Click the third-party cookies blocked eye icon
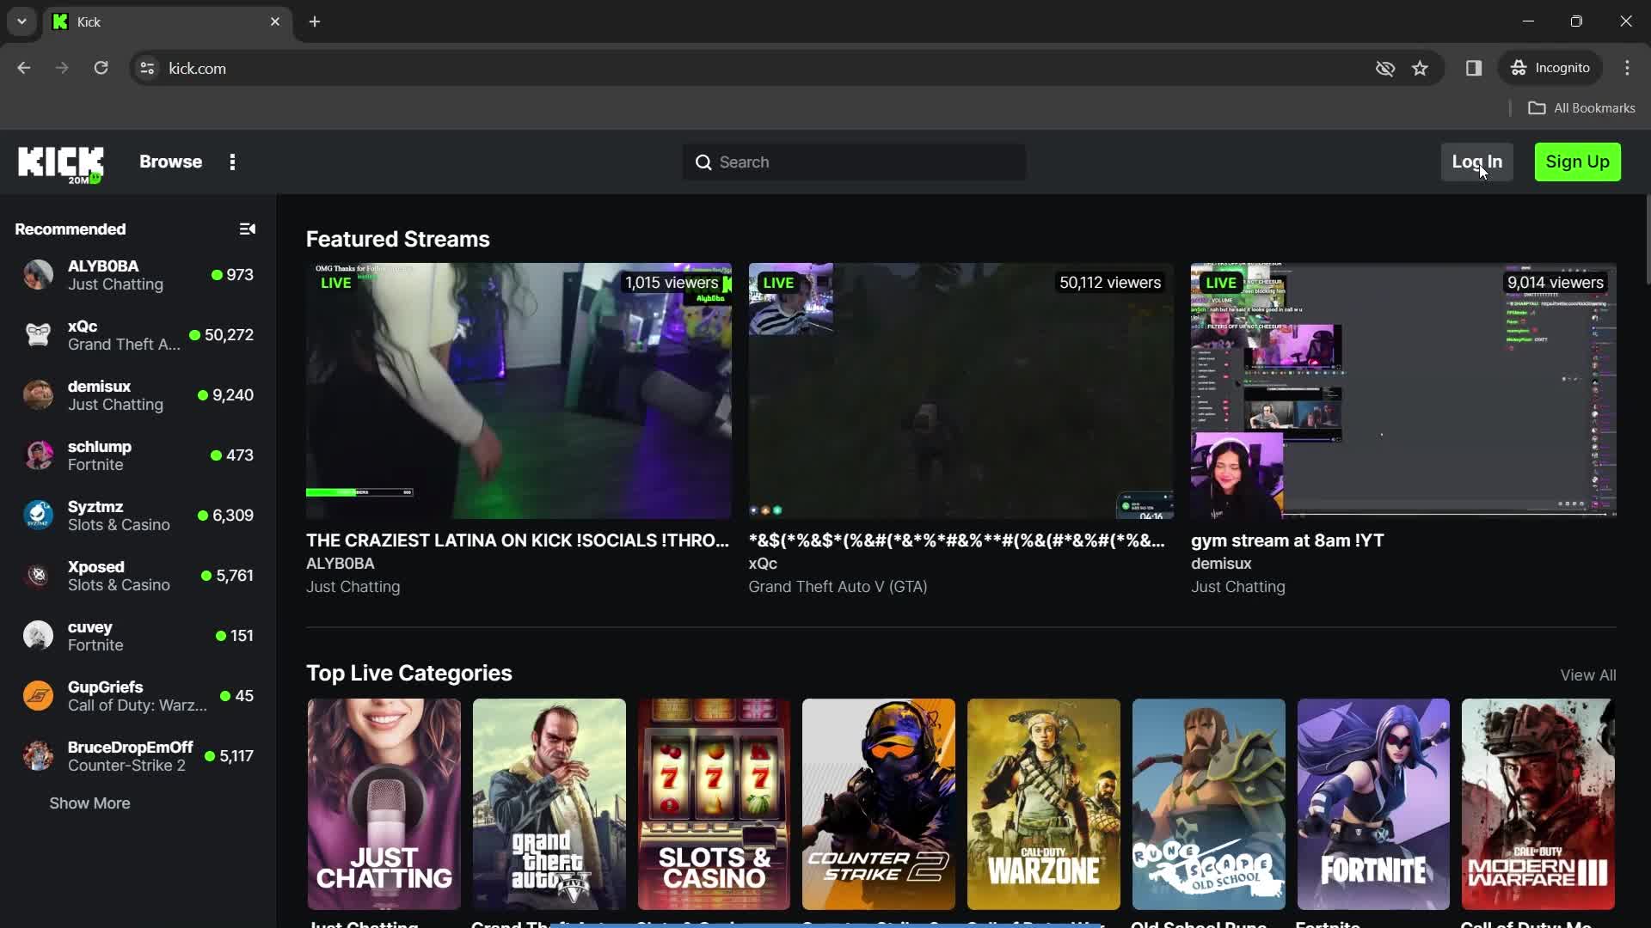This screenshot has width=1651, height=928. click(1384, 68)
